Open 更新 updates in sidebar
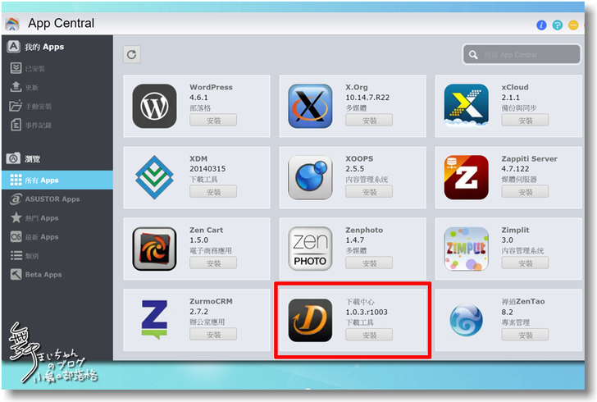 (x=57, y=87)
